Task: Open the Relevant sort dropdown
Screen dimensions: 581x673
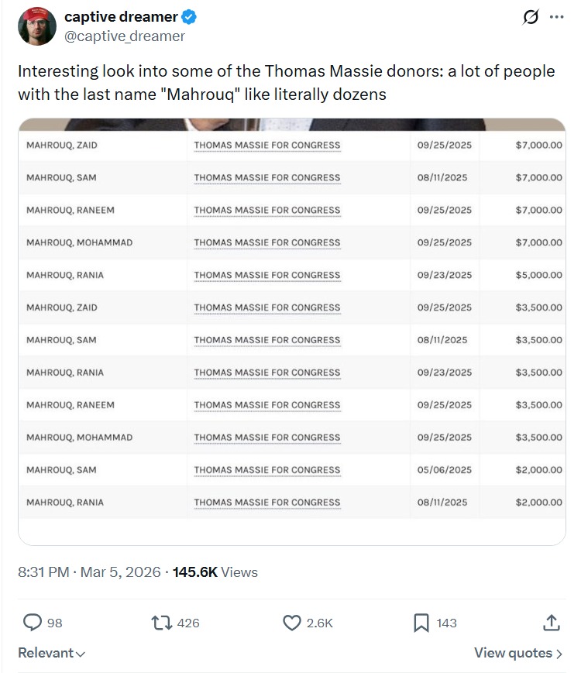Action: pos(51,653)
